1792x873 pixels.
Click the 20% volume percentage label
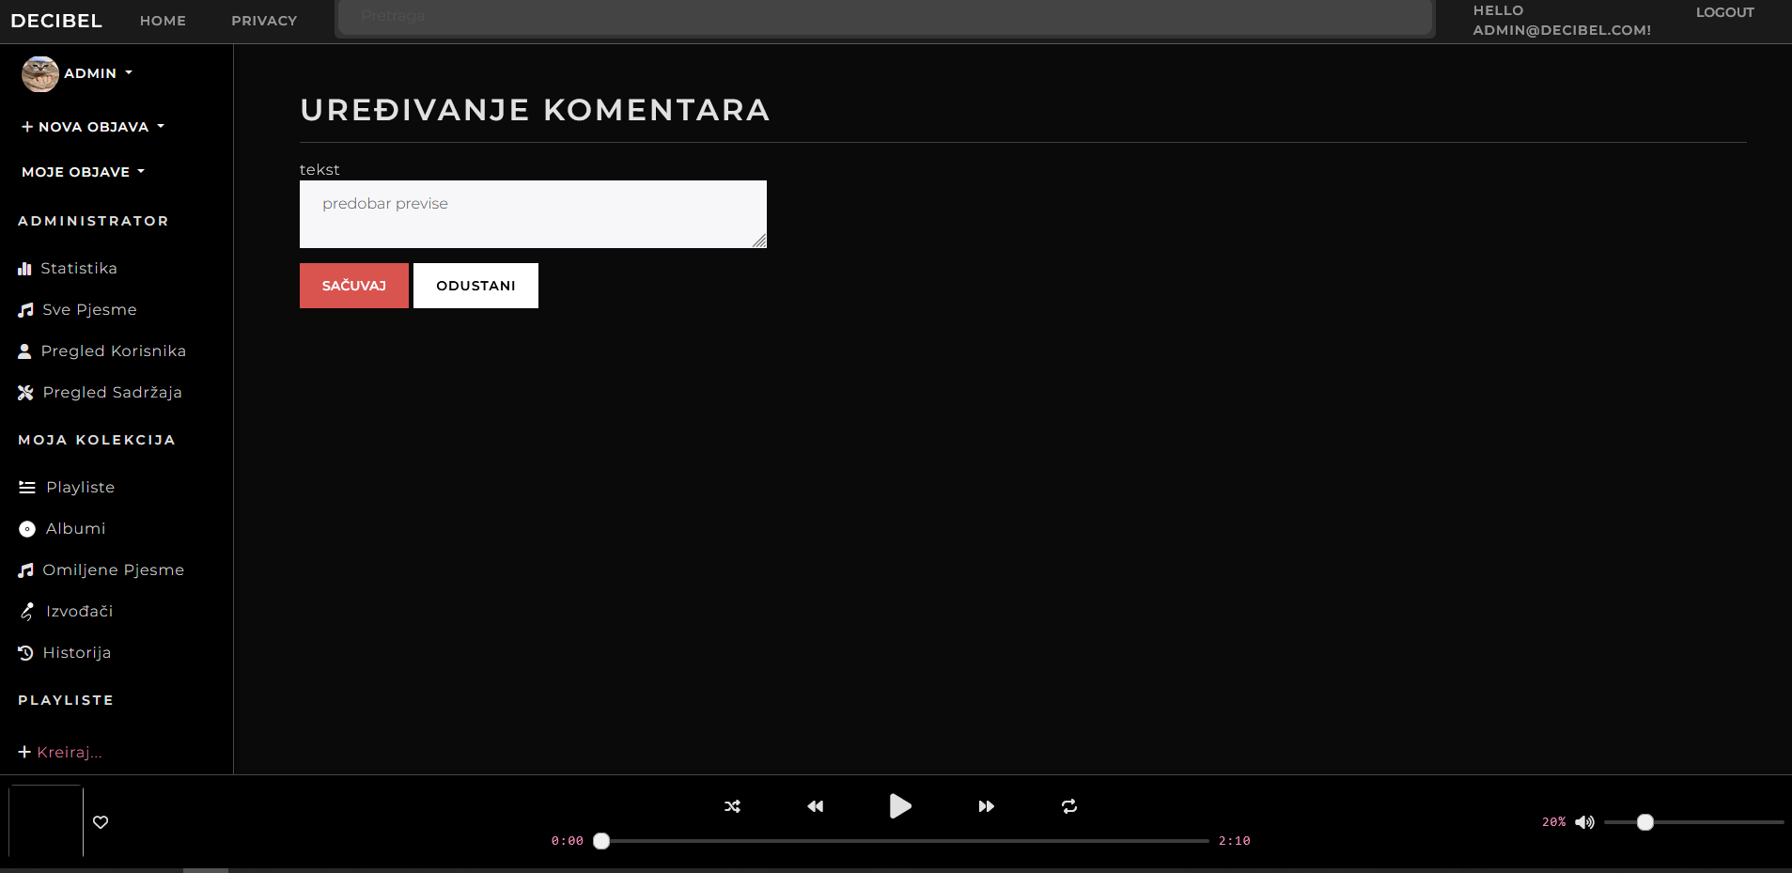click(x=1553, y=822)
